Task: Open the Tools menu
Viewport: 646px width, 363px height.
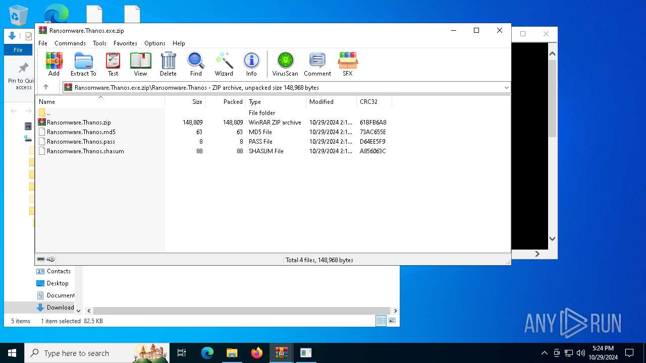Action: (x=99, y=43)
